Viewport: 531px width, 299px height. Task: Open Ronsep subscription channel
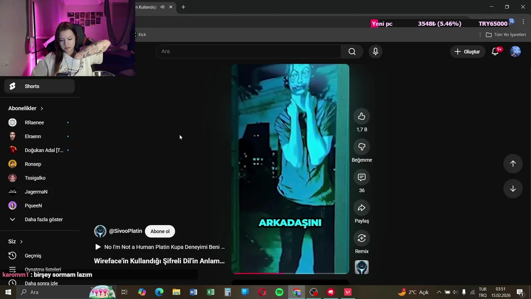click(39, 164)
